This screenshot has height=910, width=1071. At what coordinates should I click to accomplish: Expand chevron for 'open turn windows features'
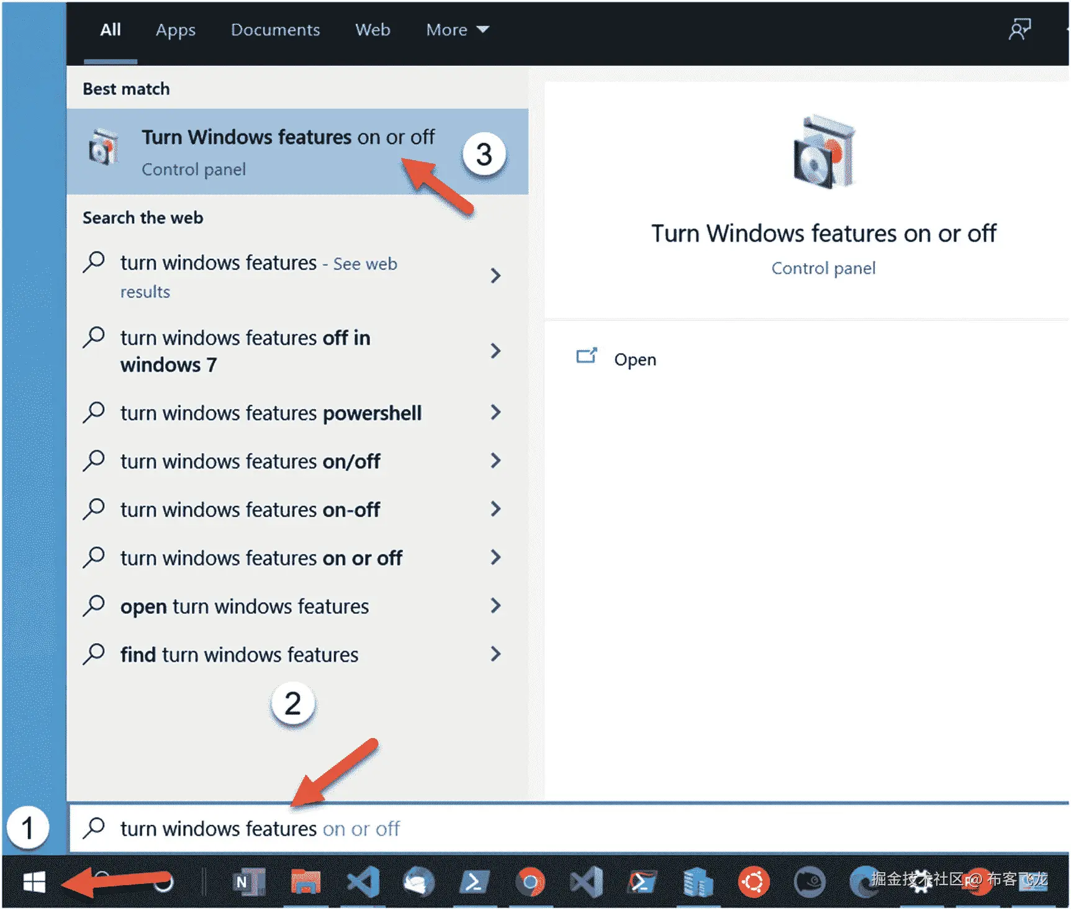[495, 606]
